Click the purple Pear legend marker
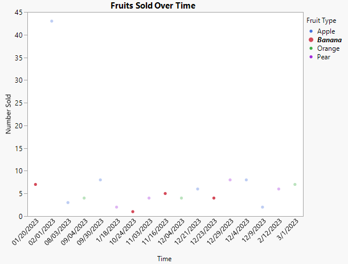The height and width of the screenshot is (264, 348). pos(310,57)
